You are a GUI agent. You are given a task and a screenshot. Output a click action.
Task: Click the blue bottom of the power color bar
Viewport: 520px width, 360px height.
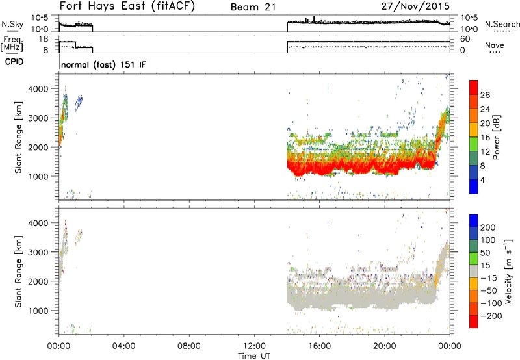473,186
